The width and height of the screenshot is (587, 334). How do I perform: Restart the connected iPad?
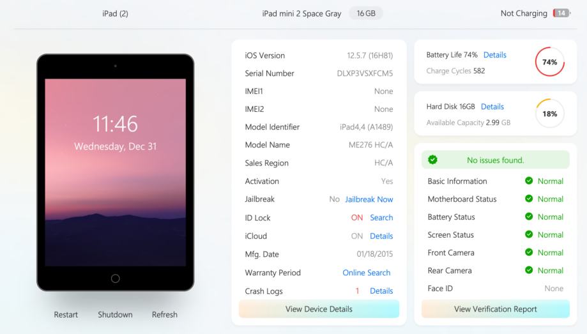click(66, 315)
